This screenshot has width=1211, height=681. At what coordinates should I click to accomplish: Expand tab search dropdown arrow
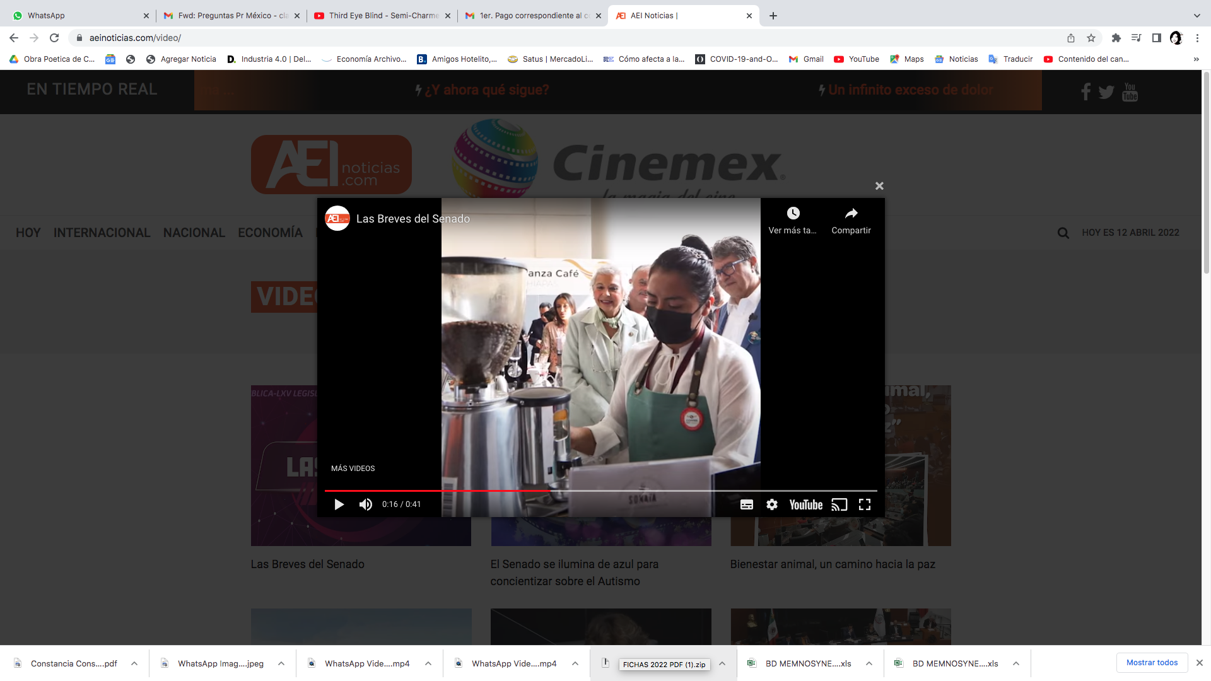coord(1197,16)
